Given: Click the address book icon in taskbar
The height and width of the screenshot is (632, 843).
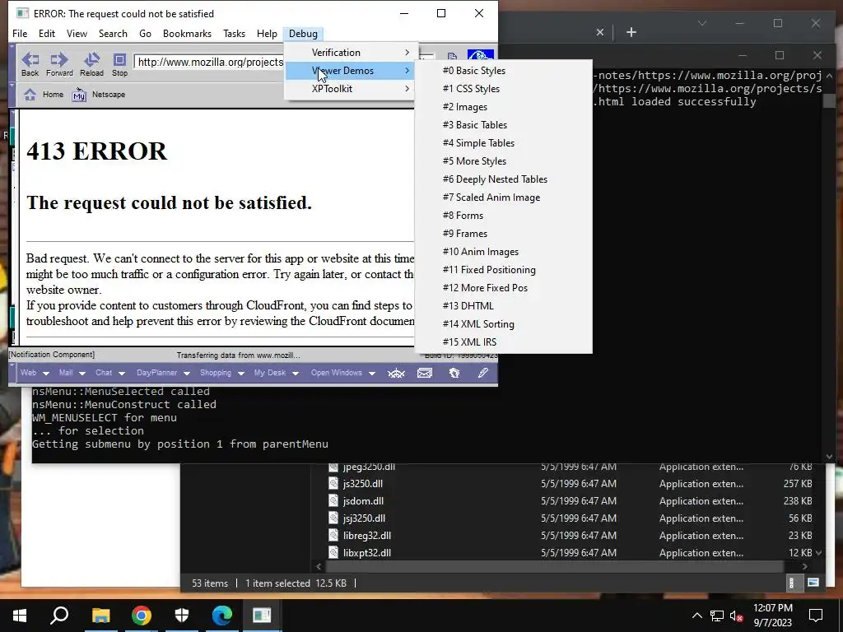Looking at the screenshot, I should click(x=454, y=373).
